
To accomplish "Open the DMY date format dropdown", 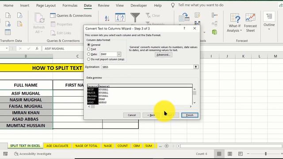I will [x=119, y=54].
